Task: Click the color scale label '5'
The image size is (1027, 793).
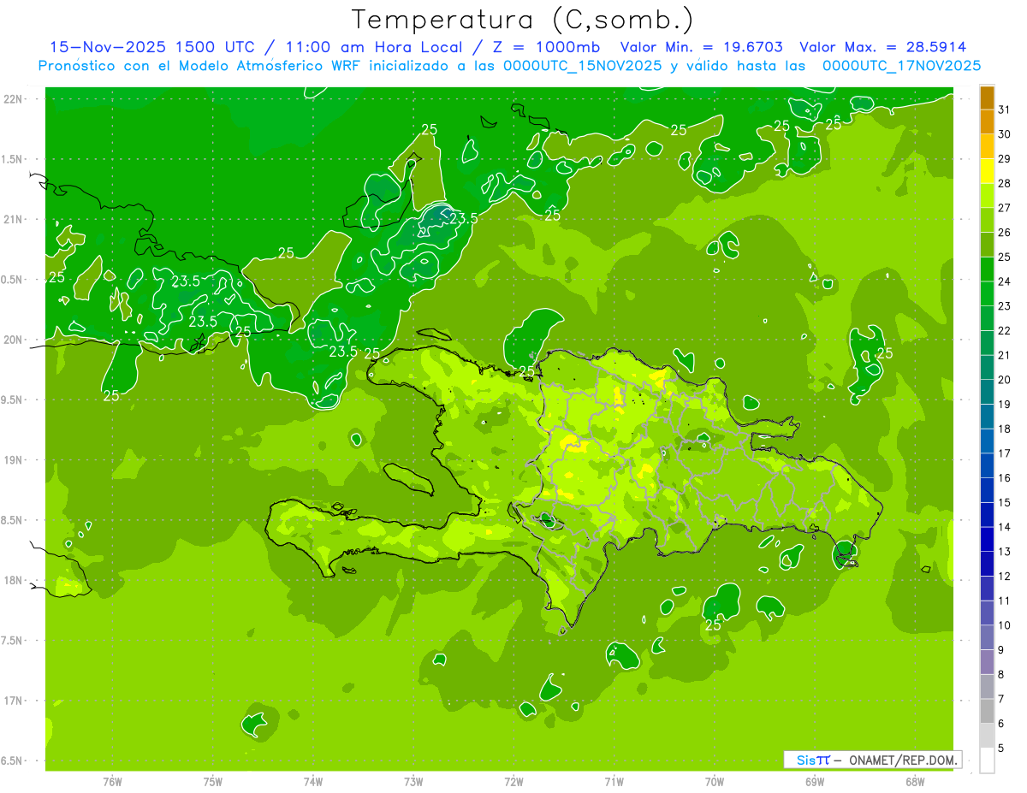Action: [1001, 749]
